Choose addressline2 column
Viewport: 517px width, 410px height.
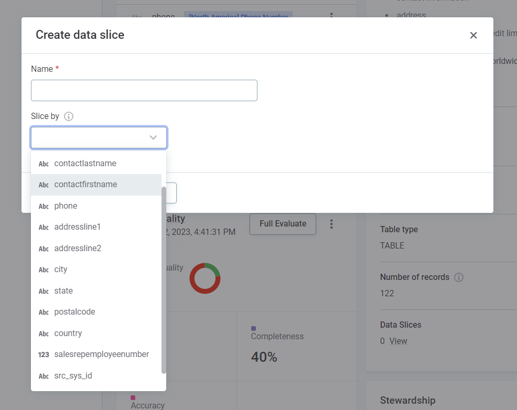tap(78, 249)
